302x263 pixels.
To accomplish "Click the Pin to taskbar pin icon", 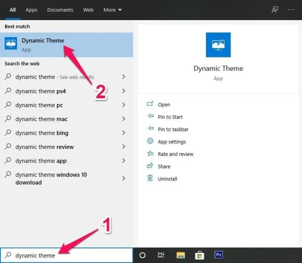I will tap(150, 128).
